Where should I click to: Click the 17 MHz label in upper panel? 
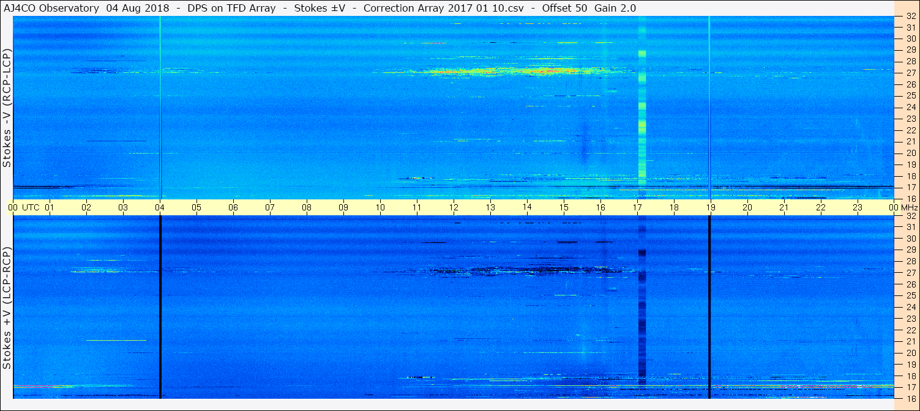coord(910,187)
